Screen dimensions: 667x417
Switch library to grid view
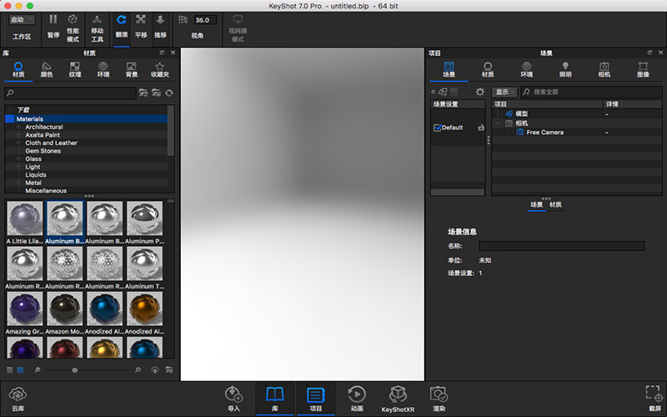click(20, 370)
